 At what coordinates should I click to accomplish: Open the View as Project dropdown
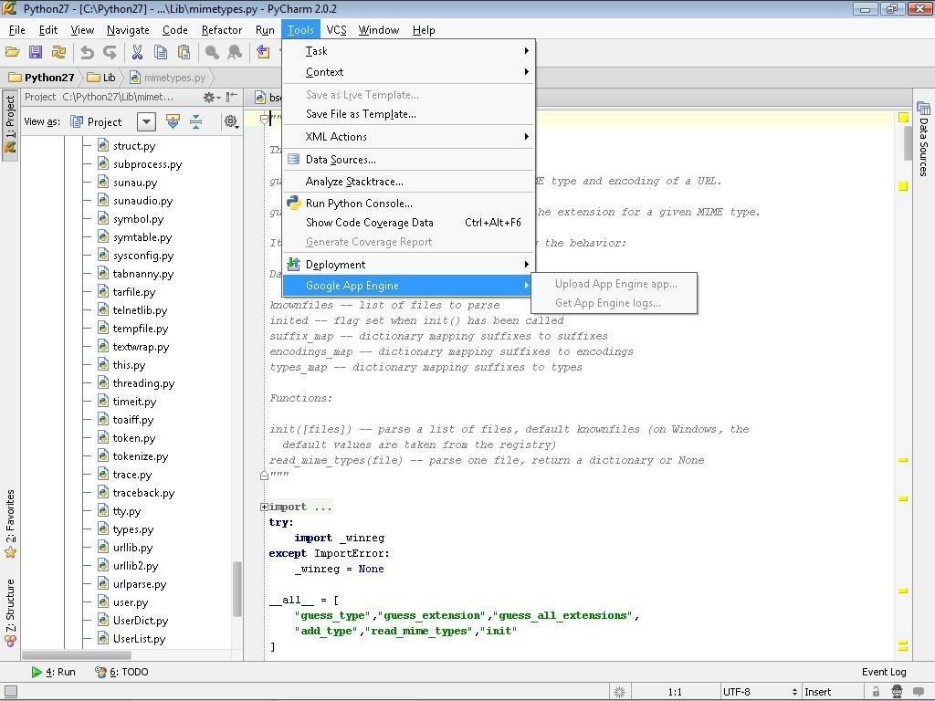[x=146, y=121]
